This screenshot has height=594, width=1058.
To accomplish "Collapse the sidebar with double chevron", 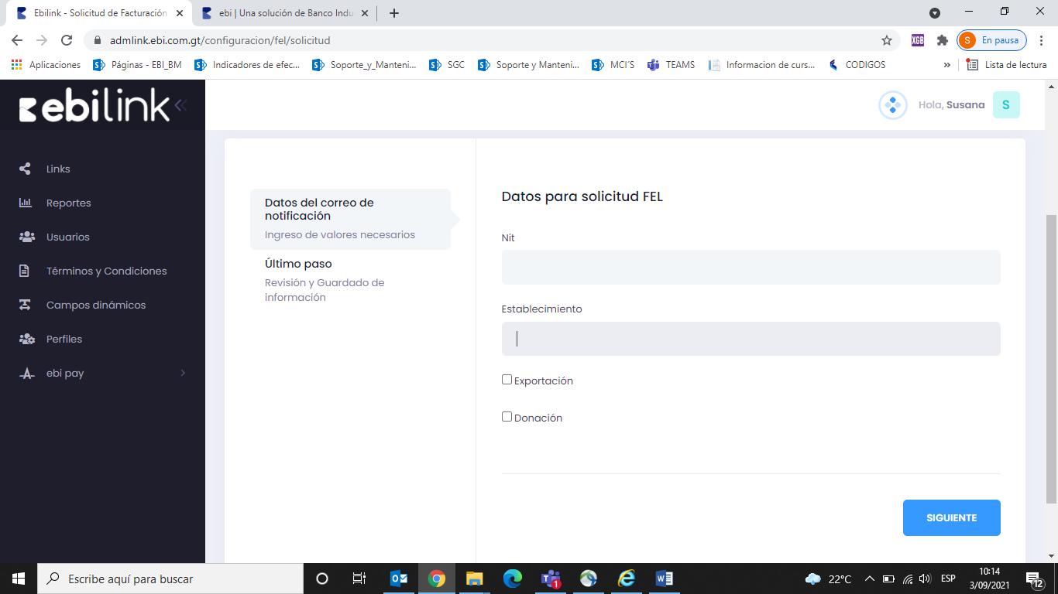I will tap(180, 104).
